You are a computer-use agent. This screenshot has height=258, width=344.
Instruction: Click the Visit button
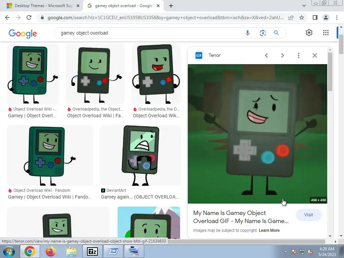(x=308, y=215)
